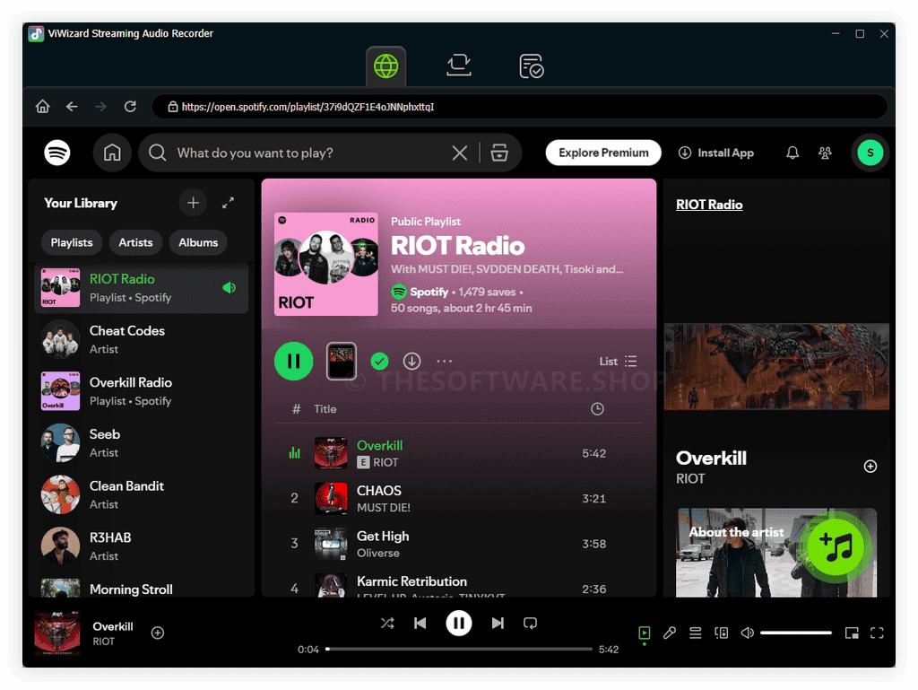918x690 pixels.
Task: Toggle repeat mode
Action: [x=530, y=623]
